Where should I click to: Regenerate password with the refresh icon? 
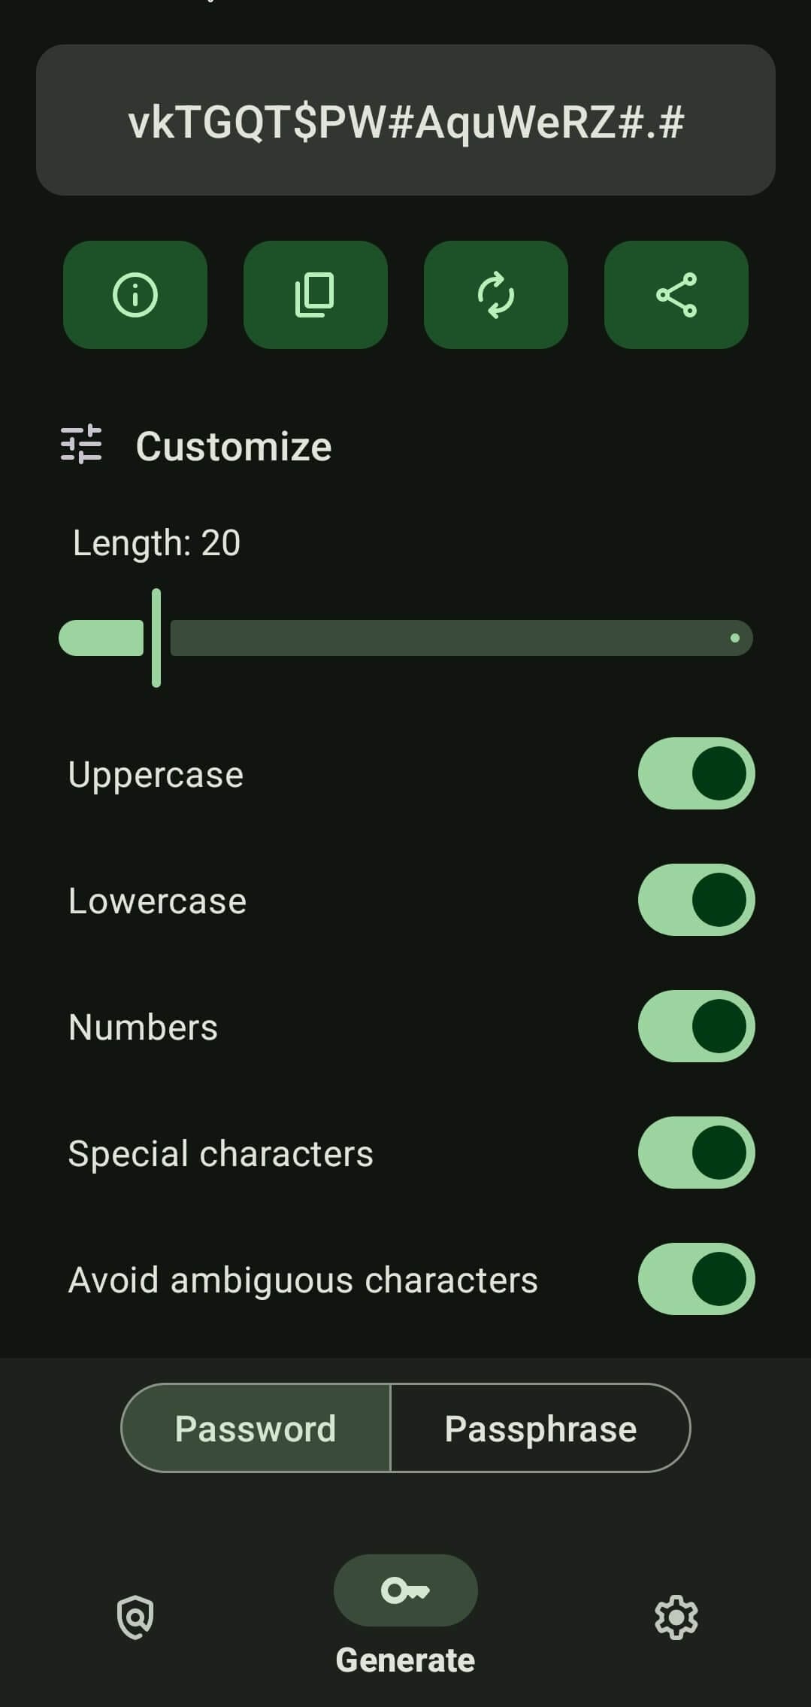point(495,294)
